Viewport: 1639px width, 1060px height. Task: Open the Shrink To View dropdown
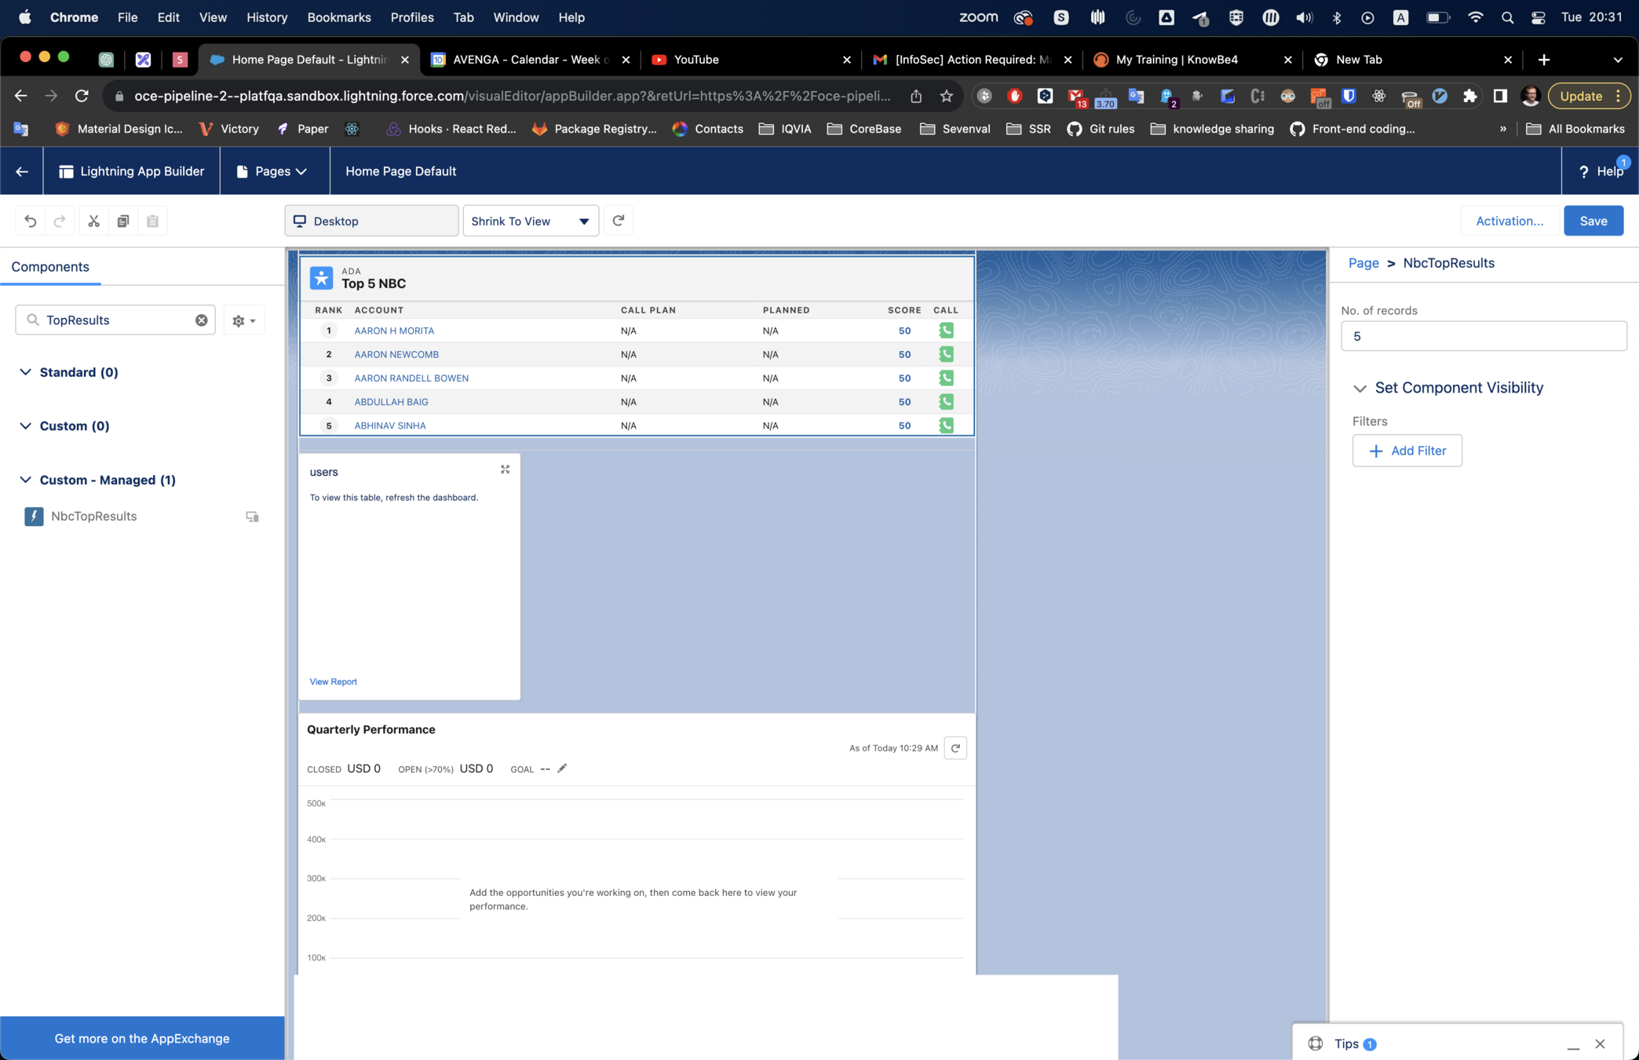531,221
